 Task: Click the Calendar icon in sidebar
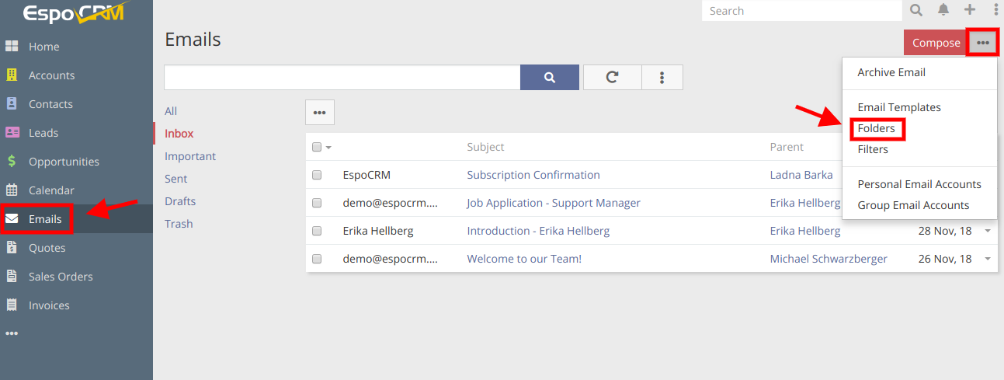click(12, 190)
